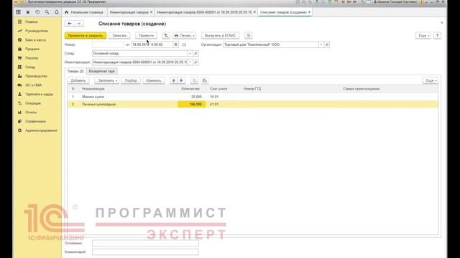Image resolution: width=460 pixels, height=258 pixels.
Task: Click Выгрузить в ЕГАИС button
Action: tap(220, 35)
